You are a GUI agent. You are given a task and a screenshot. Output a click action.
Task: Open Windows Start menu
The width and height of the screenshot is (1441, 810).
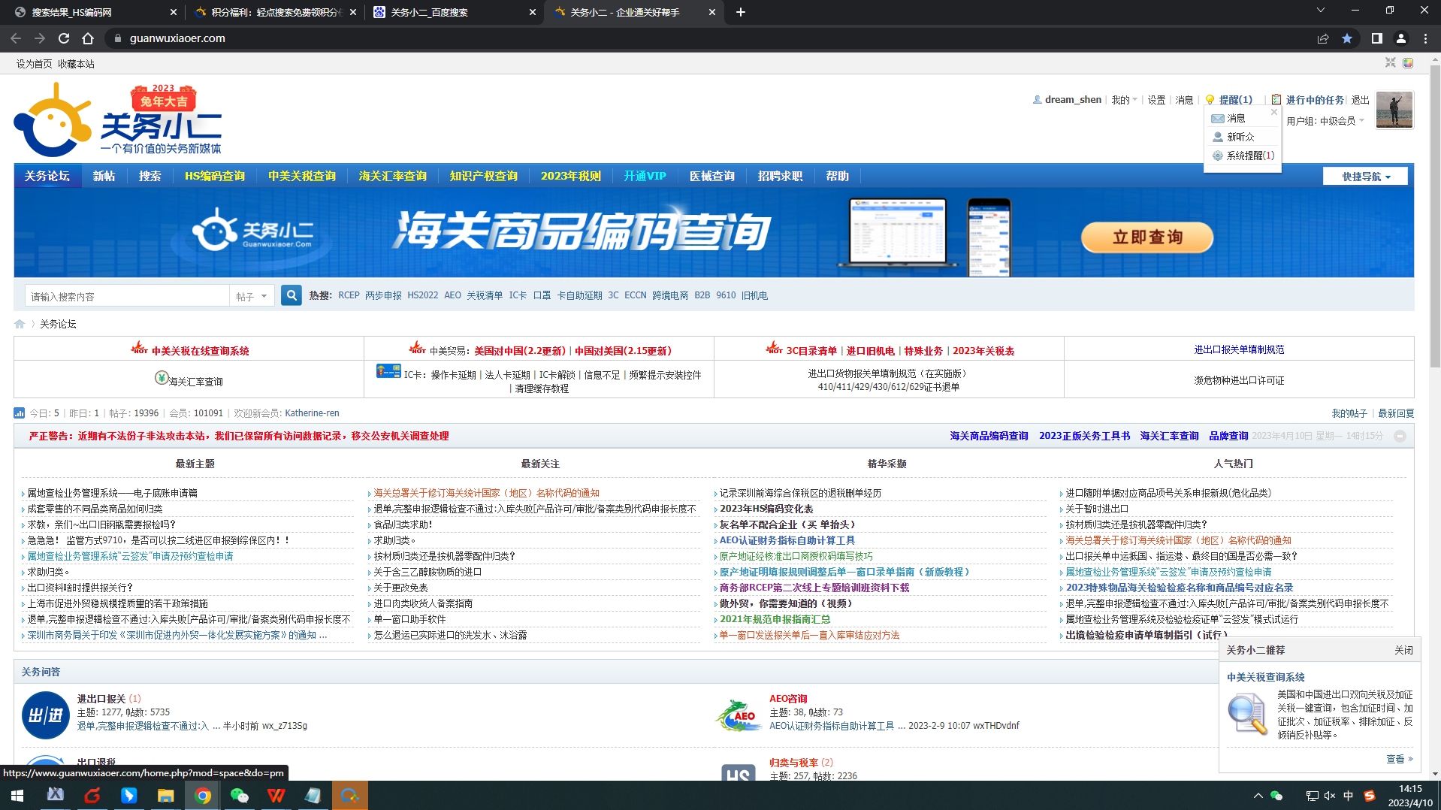pyautogui.click(x=17, y=795)
